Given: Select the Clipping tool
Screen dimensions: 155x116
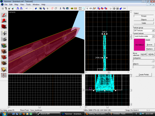Looking at the screenshot, I should pyautogui.click(x=4, y=69).
